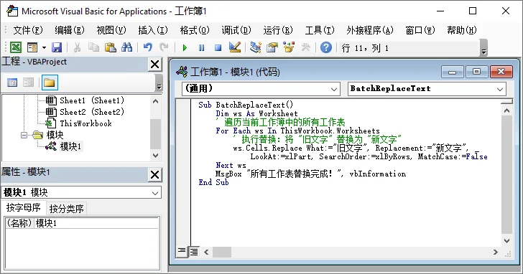The image size is (523, 274).
Task: Toggle Full Module View at code window bottom
Action: (193, 252)
